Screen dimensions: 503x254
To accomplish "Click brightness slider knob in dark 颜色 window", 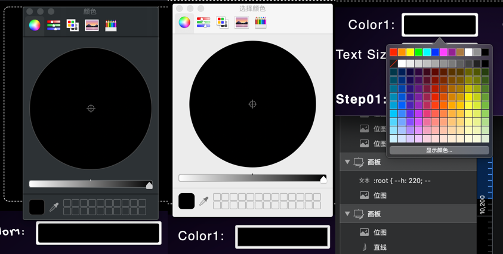I will coord(149,185).
